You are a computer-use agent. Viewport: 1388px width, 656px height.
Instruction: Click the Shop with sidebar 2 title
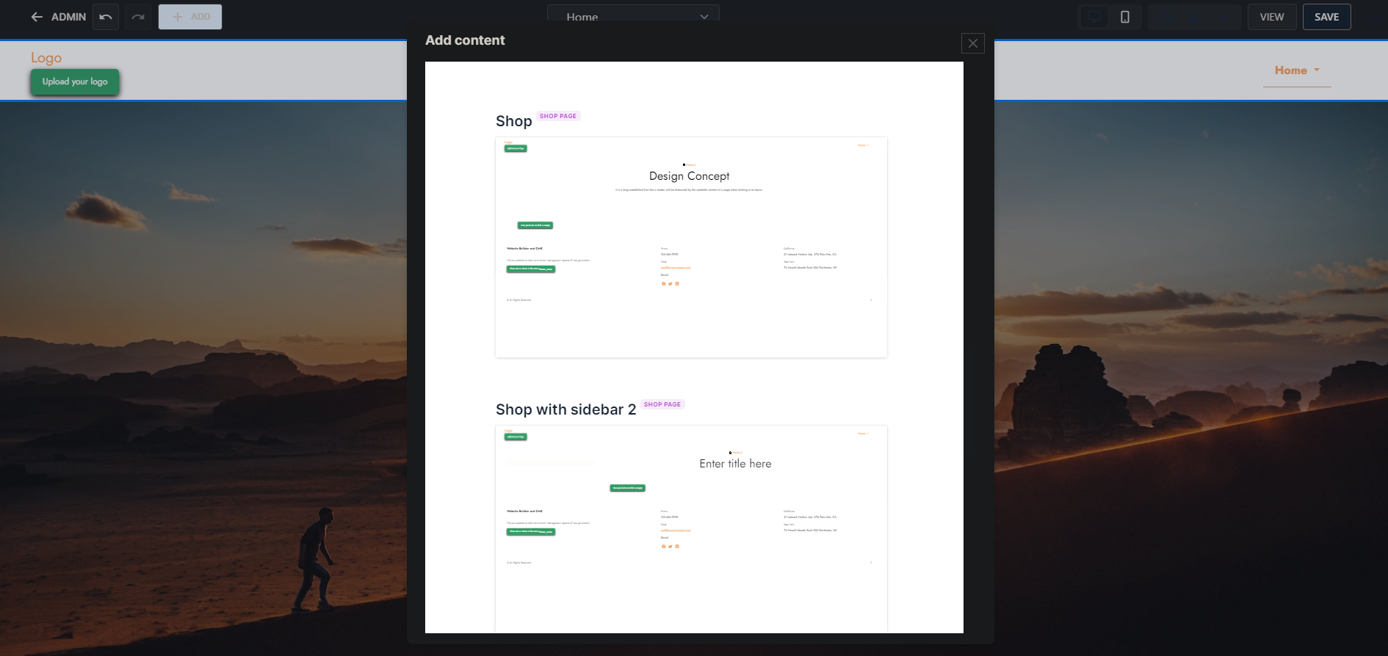coord(565,409)
